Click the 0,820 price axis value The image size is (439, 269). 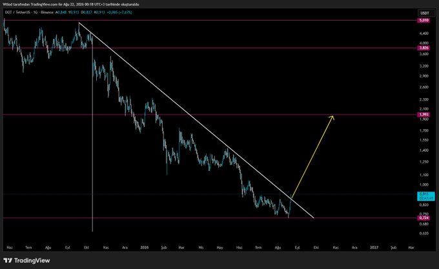424,205
